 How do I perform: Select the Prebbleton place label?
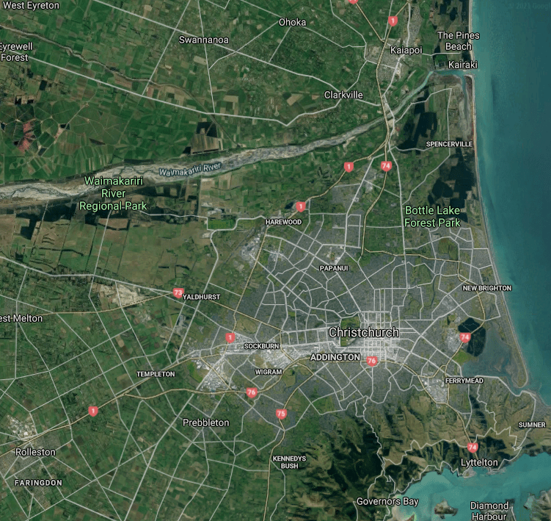point(205,423)
